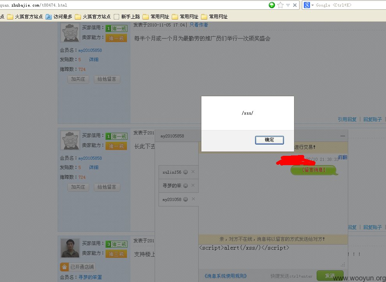Click the pig avatar of the 17:04 post
The image size is (386, 282).
click(x=70, y=32)
